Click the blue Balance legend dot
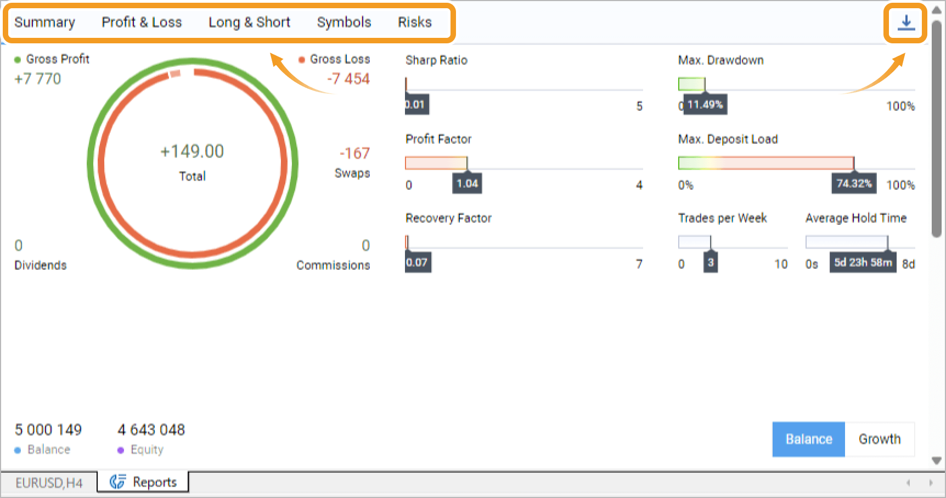This screenshot has height=498, width=946. [18, 450]
